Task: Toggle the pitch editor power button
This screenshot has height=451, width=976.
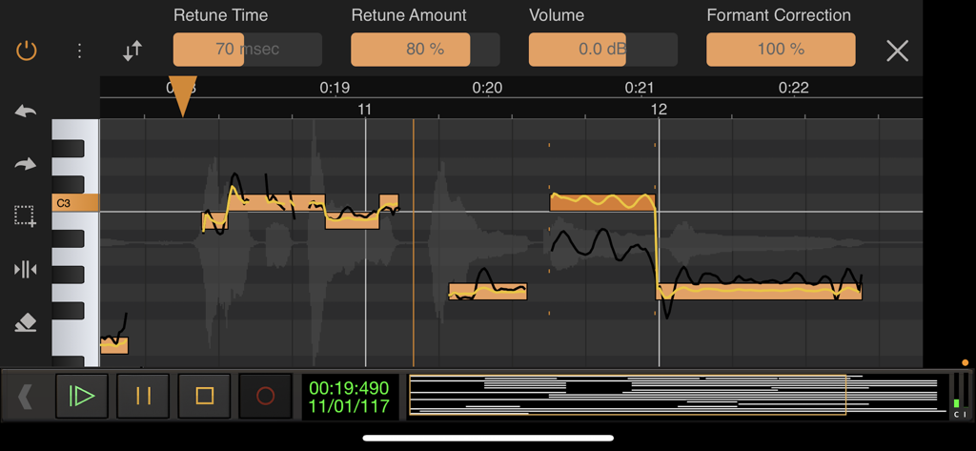Action: pyautogui.click(x=26, y=51)
